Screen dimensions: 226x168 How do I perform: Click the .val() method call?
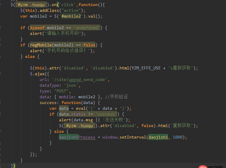(x=93, y=16)
